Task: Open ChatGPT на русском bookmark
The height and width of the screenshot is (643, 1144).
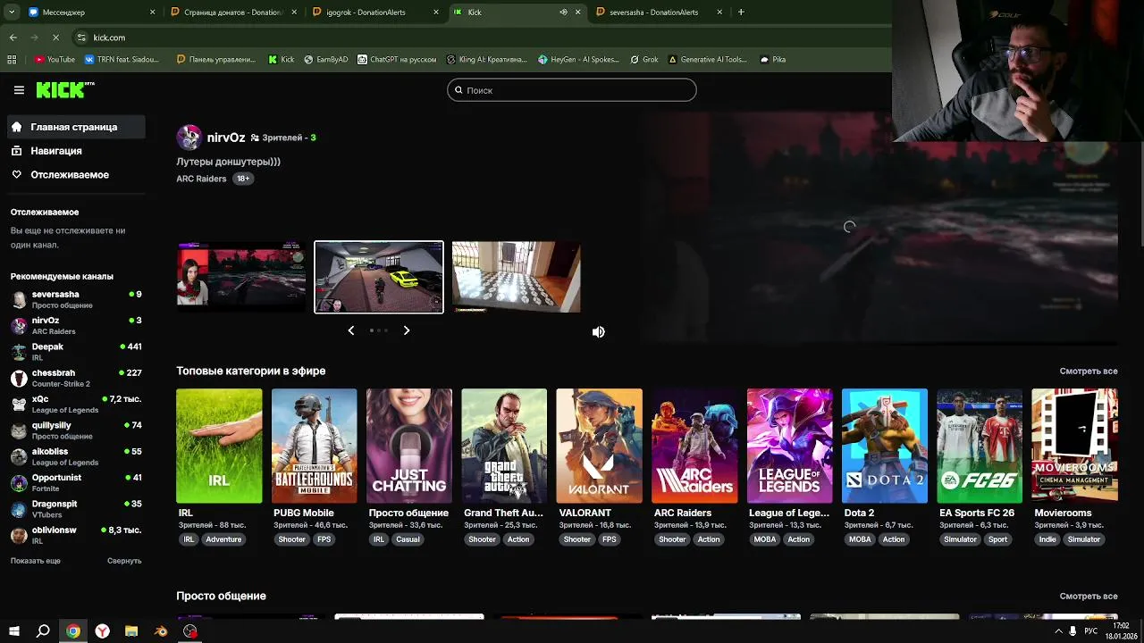Action: point(397,60)
